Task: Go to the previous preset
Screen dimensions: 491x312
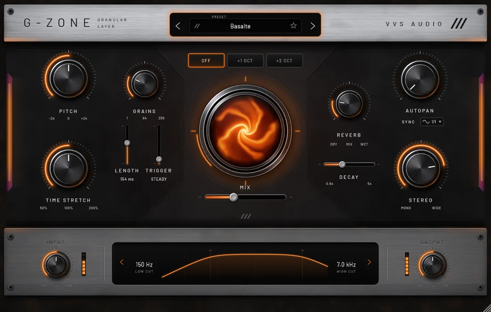Action: click(178, 26)
